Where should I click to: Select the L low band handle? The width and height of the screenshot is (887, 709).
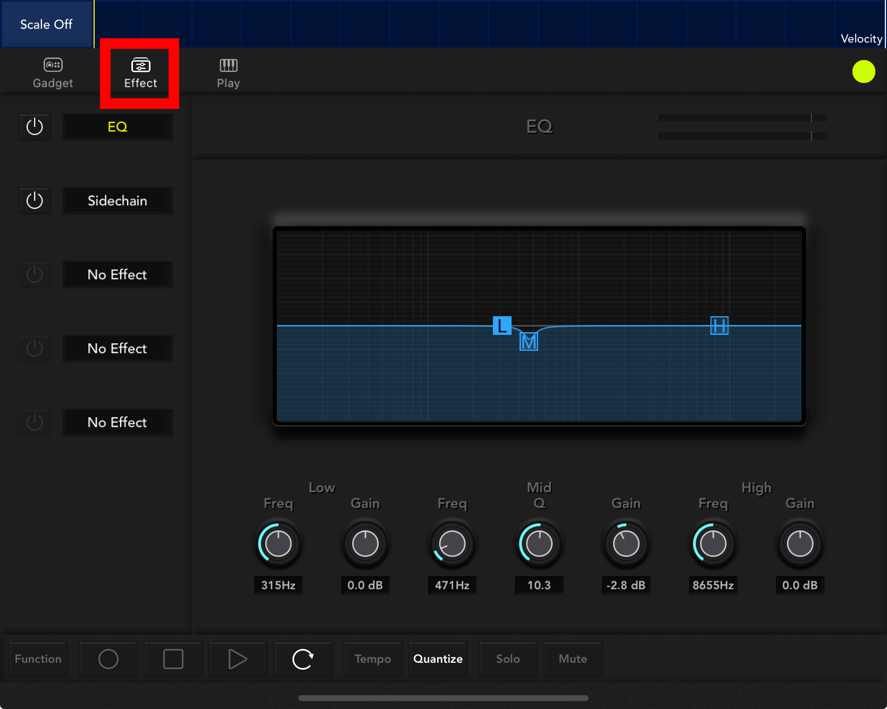click(x=502, y=325)
